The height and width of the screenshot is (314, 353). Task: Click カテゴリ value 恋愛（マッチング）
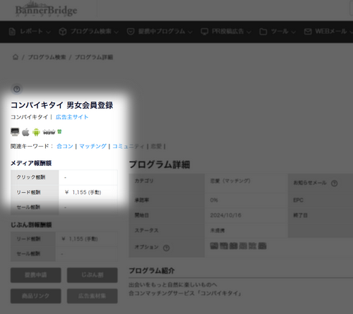point(230,181)
